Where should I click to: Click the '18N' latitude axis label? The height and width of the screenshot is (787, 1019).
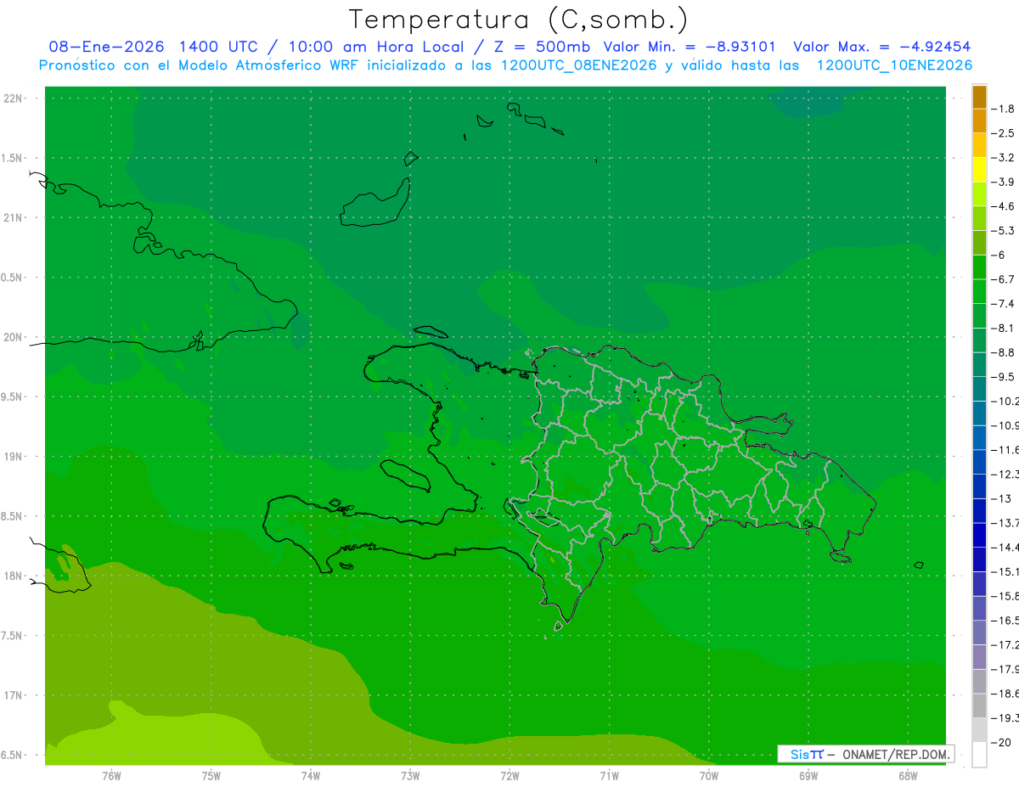(x=14, y=576)
